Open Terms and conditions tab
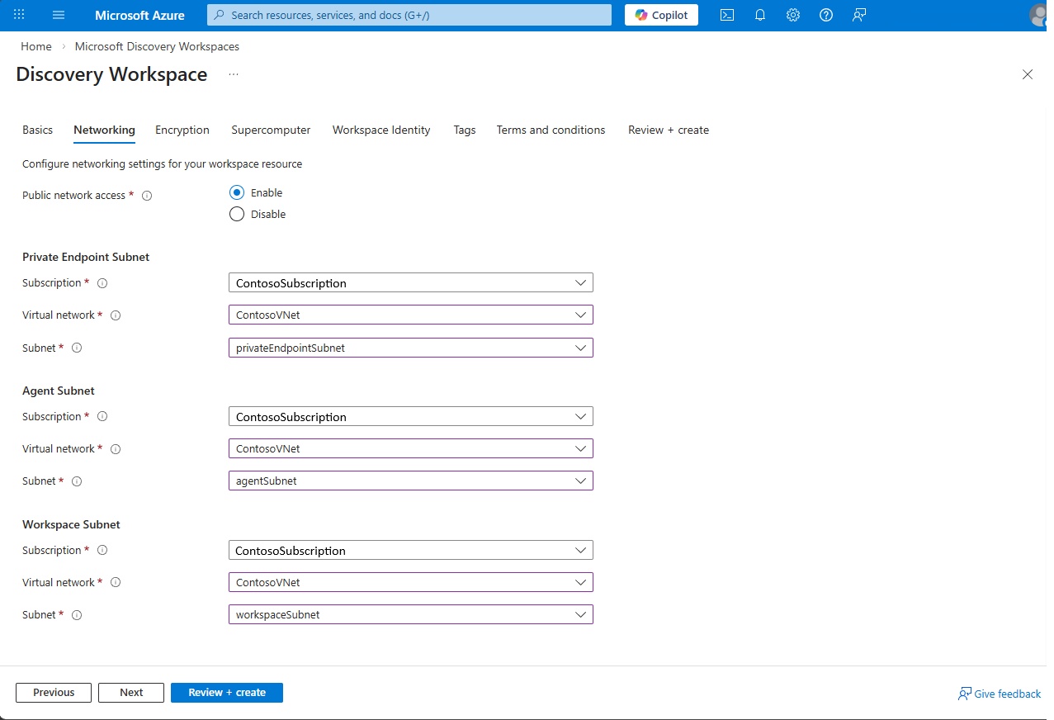This screenshot has height=720, width=1054. 551,130
